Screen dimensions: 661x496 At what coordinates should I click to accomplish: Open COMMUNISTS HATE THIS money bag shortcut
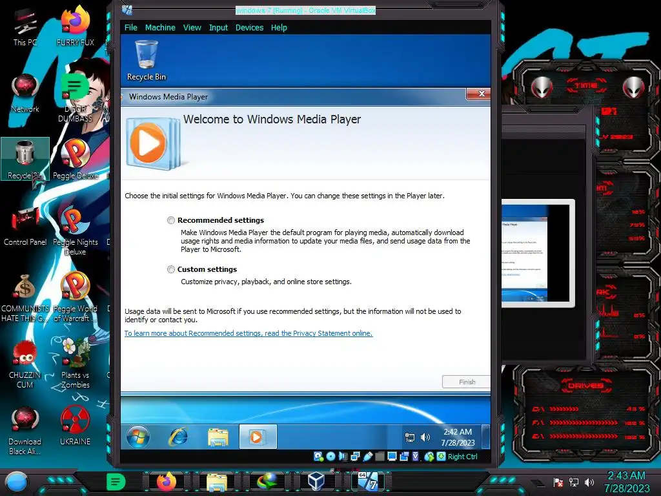[x=25, y=298]
